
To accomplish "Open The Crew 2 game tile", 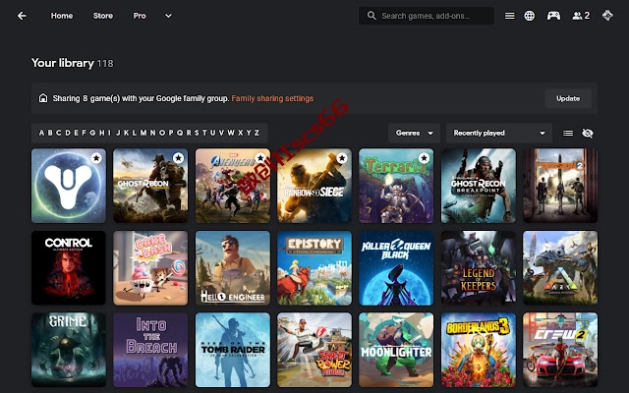I will [560, 350].
